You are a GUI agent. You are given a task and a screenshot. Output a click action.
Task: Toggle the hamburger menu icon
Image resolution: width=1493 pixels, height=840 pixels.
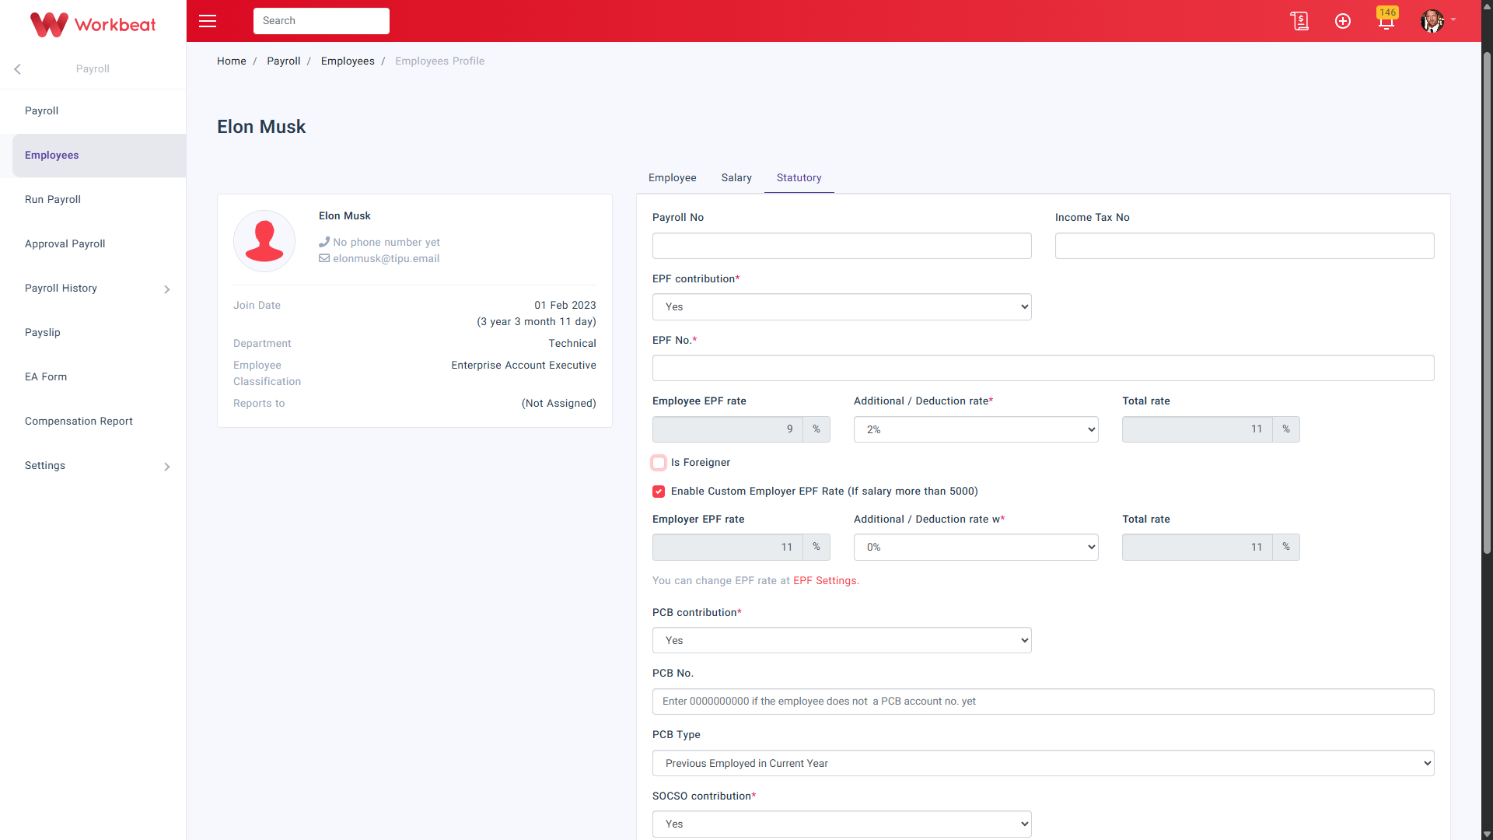tap(208, 21)
